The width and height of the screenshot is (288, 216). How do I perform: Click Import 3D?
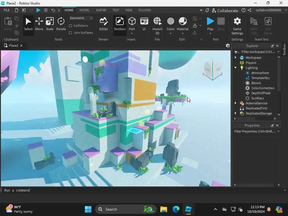pyautogui.click(x=157, y=26)
